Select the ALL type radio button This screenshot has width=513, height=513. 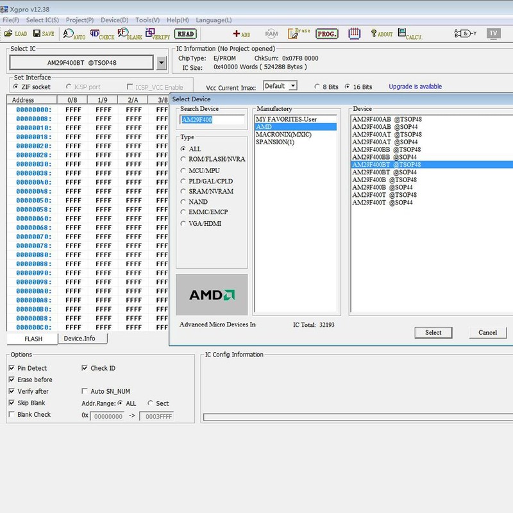click(183, 149)
